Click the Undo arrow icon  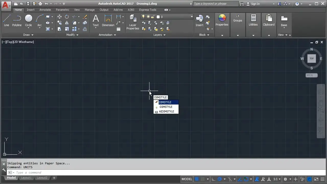click(x=46, y=4)
